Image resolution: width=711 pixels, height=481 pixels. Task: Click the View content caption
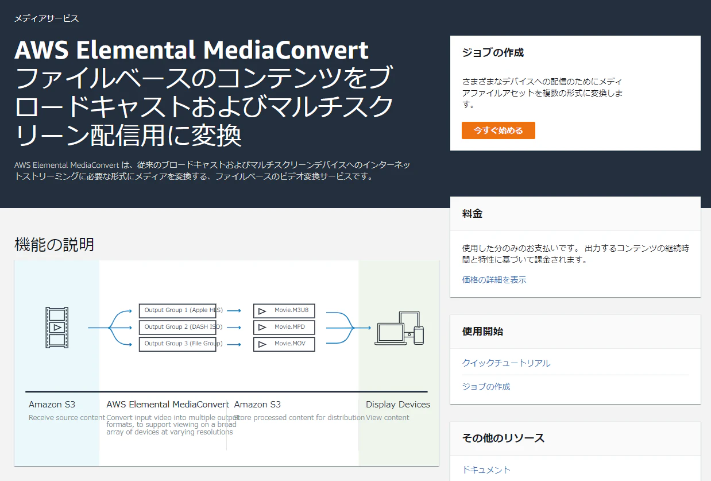tap(388, 418)
